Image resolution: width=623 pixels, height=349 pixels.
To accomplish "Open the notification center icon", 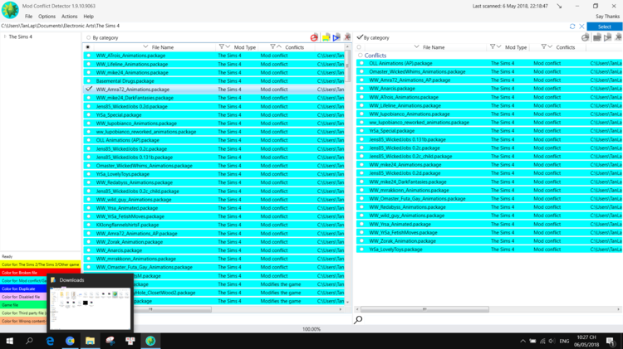I will pos(611,341).
